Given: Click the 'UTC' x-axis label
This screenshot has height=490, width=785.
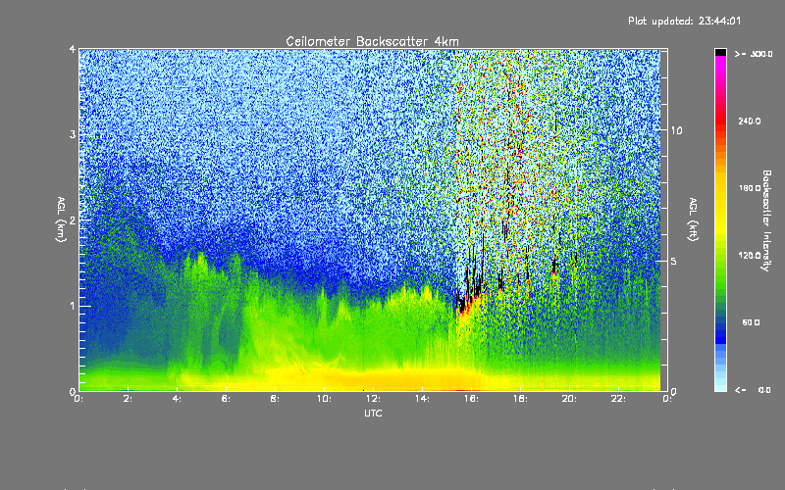Looking at the screenshot, I should [373, 413].
